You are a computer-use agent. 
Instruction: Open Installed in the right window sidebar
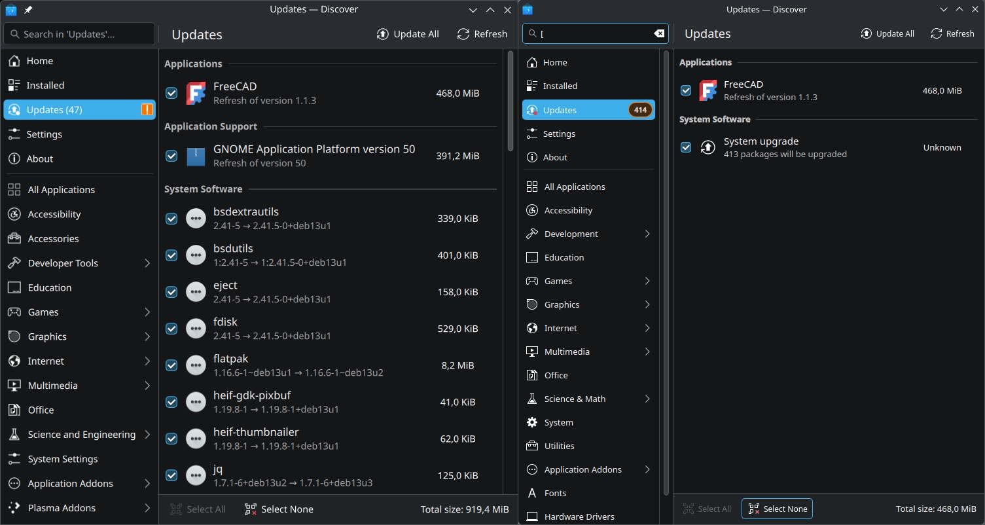588,86
